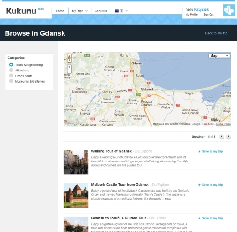Open Gdansk to Toruń, A Guided Tour

[119, 218]
